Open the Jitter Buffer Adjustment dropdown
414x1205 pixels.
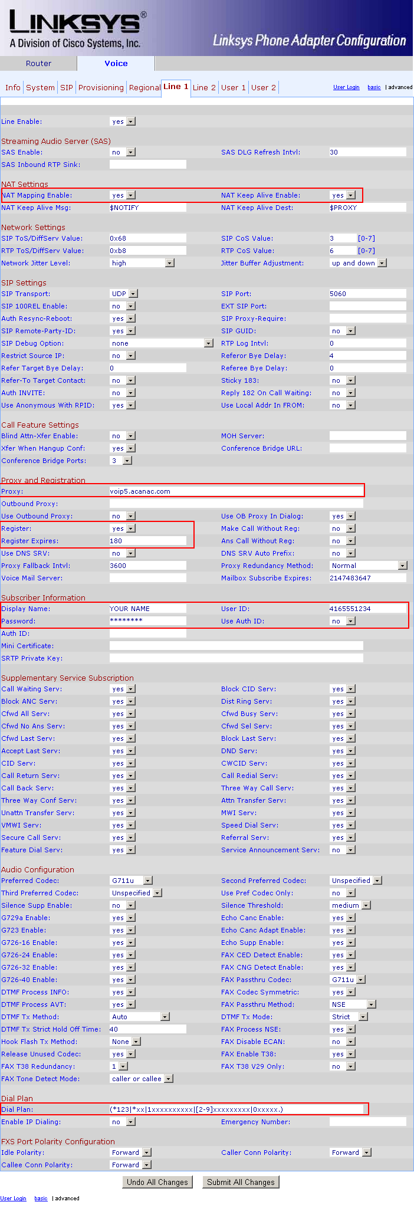coord(358,263)
